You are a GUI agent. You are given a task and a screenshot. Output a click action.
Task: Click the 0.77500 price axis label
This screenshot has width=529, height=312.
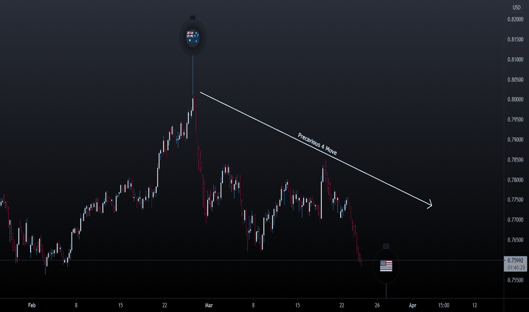tap(515, 200)
